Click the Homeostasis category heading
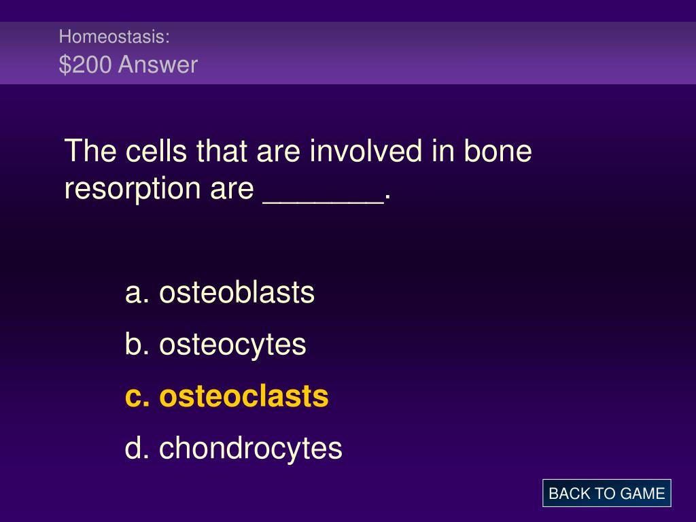 pos(114,37)
